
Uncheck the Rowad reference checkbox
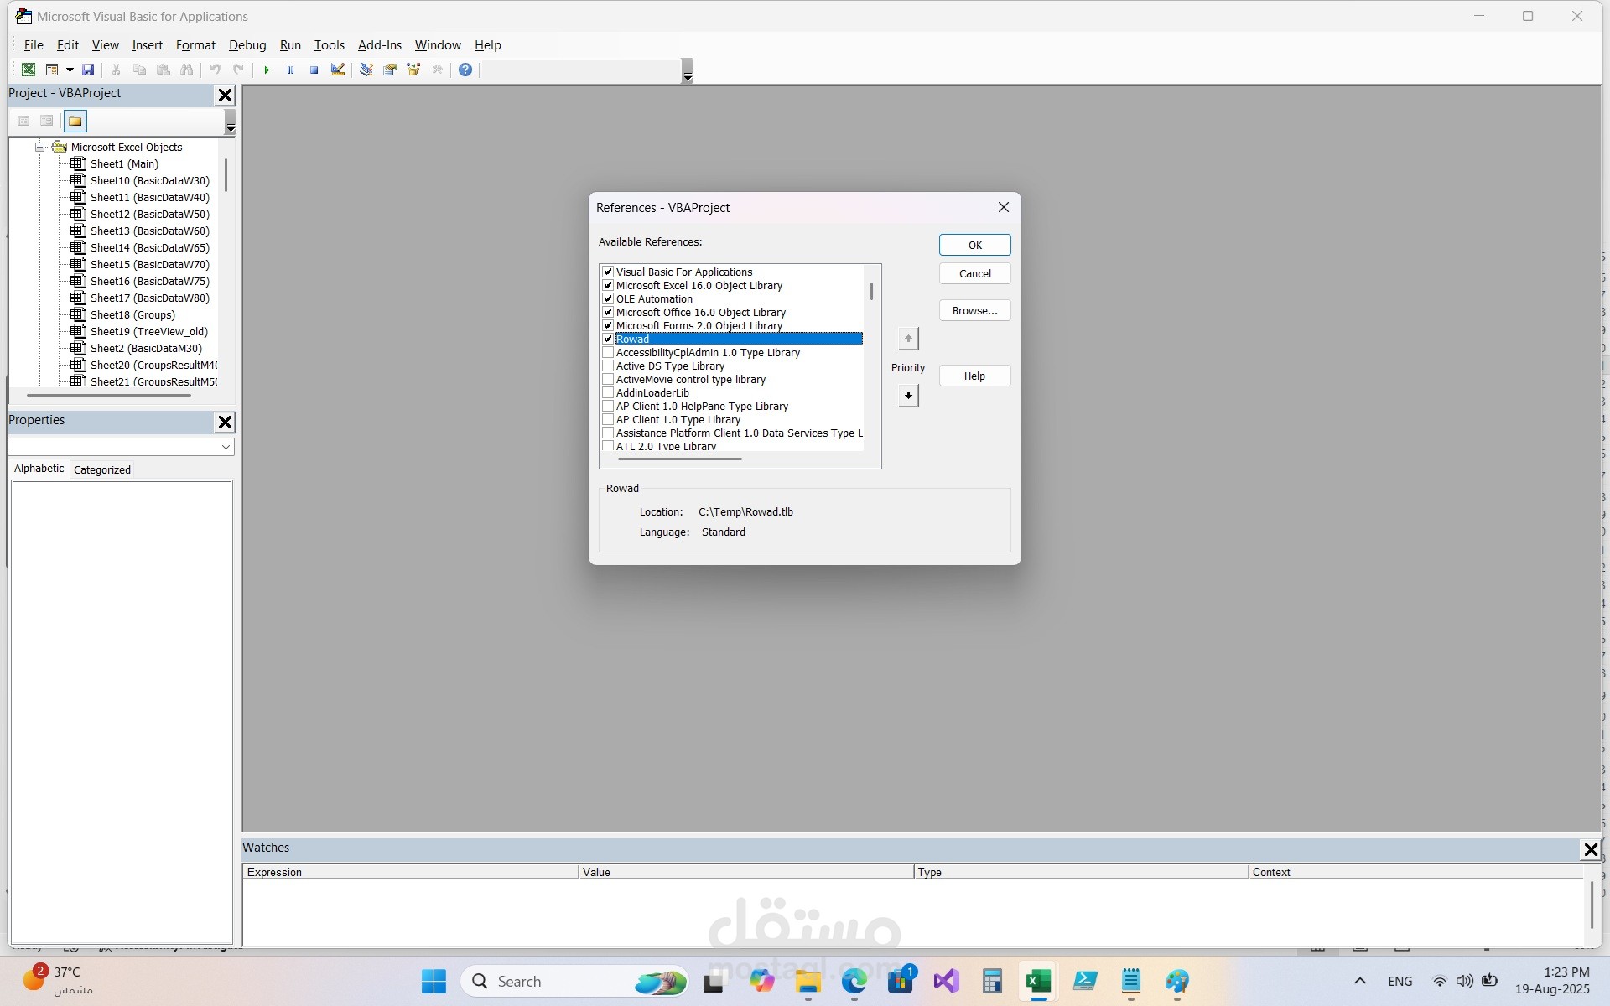coord(608,339)
